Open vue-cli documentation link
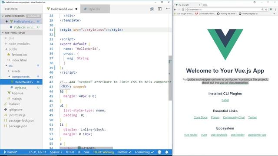 click(x=234, y=83)
